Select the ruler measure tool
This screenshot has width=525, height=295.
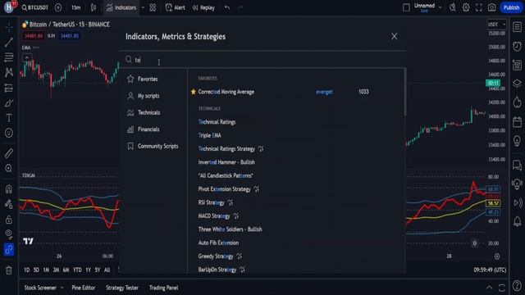coord(9,153)
